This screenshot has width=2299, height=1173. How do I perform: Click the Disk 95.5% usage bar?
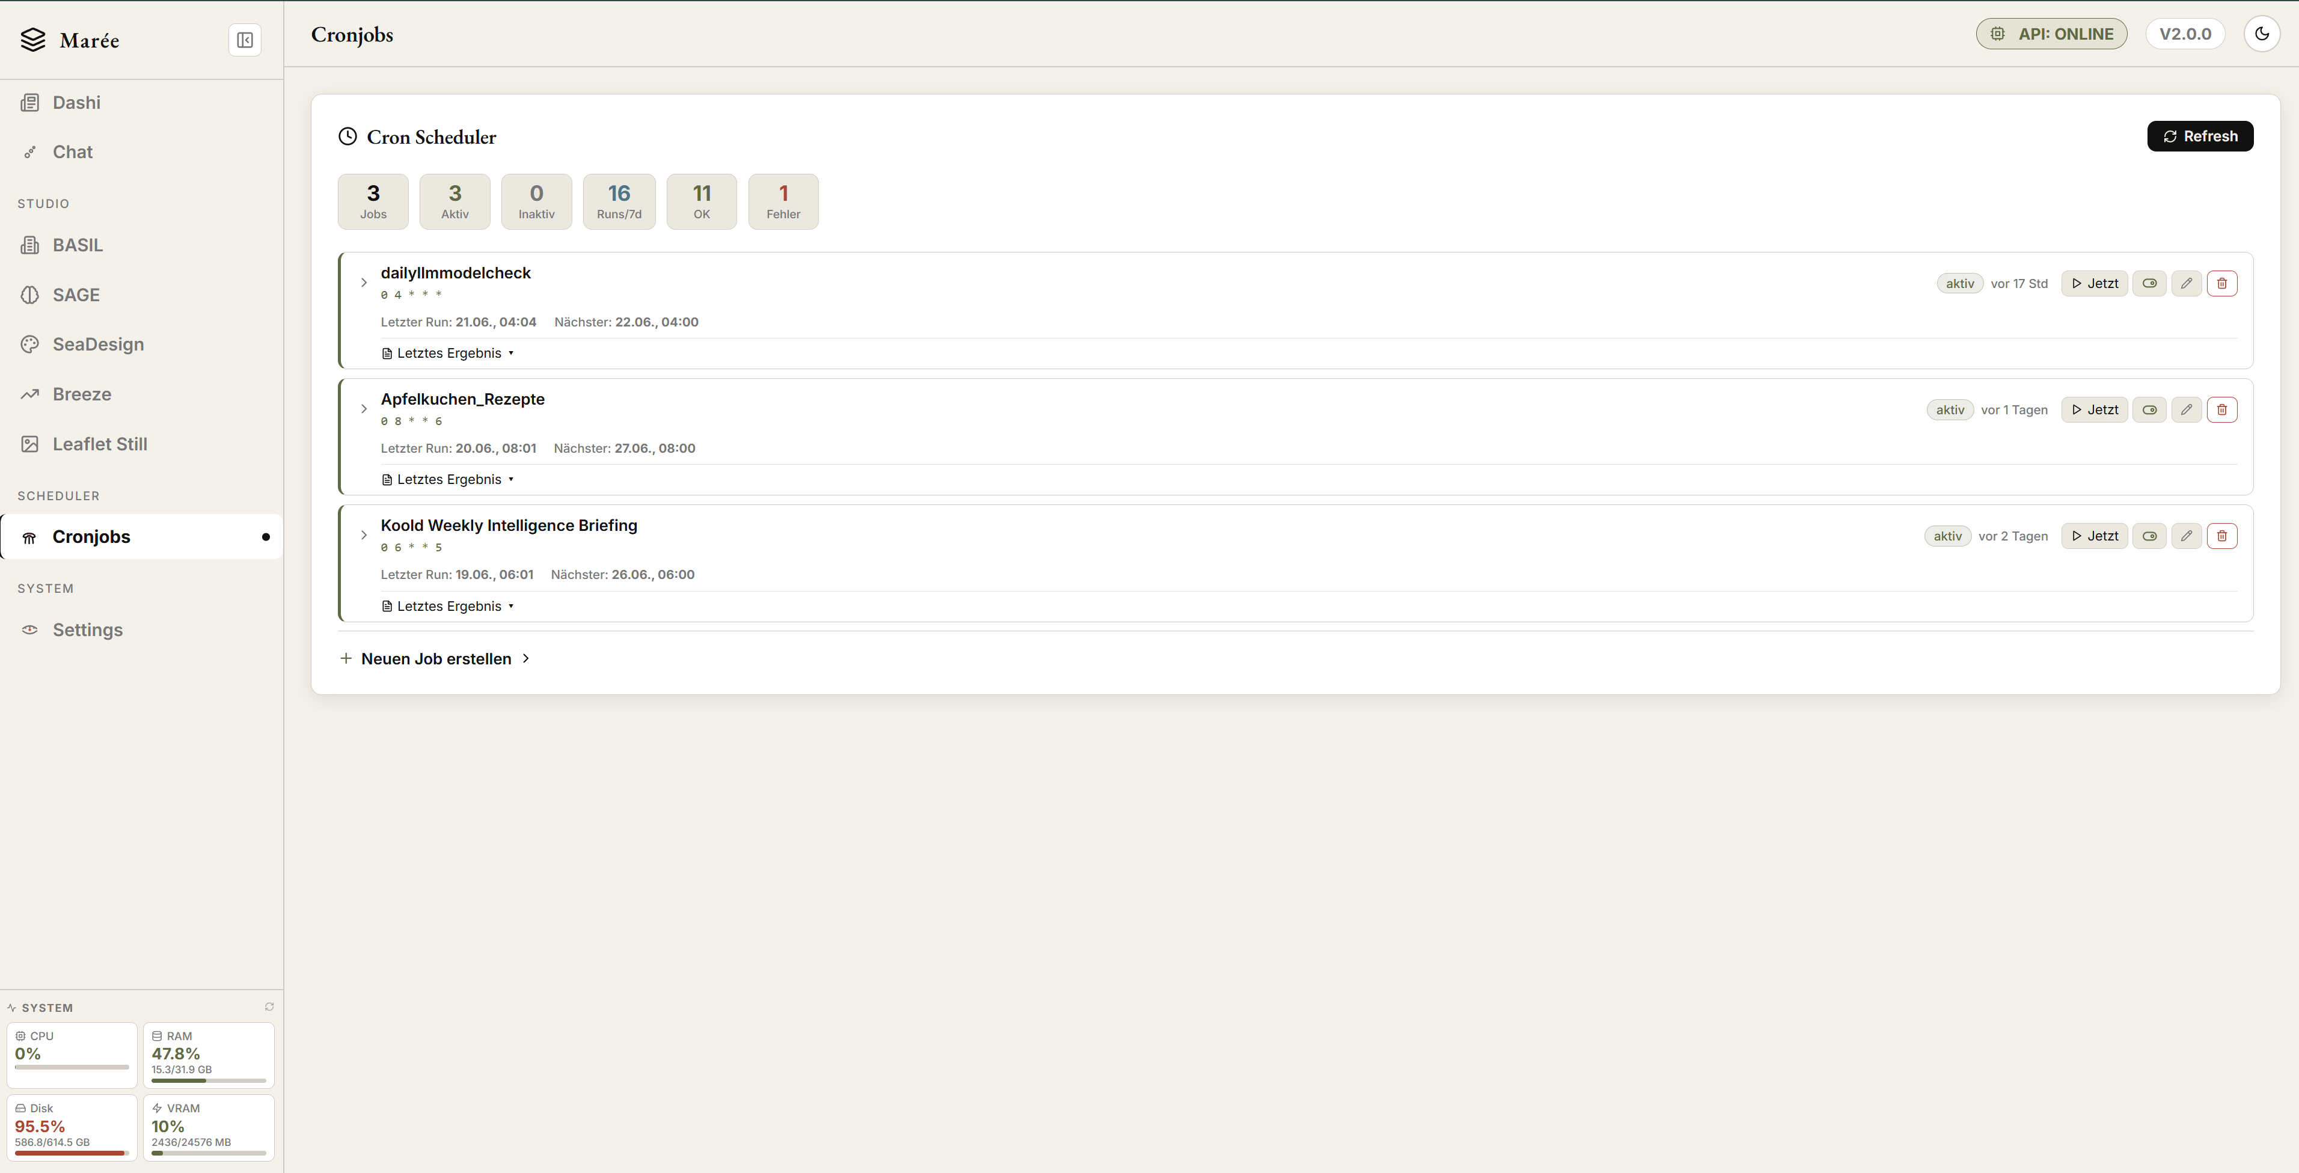[72, 1153]
